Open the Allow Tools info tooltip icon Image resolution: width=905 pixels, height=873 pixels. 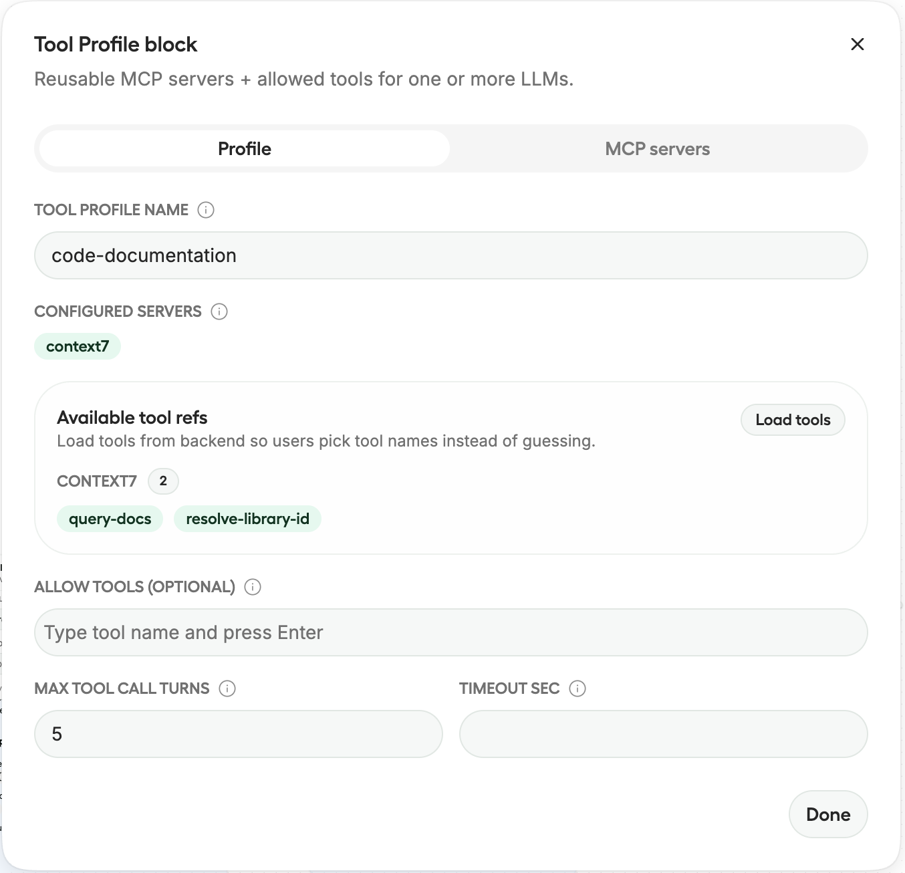click(x=253, y=587)
